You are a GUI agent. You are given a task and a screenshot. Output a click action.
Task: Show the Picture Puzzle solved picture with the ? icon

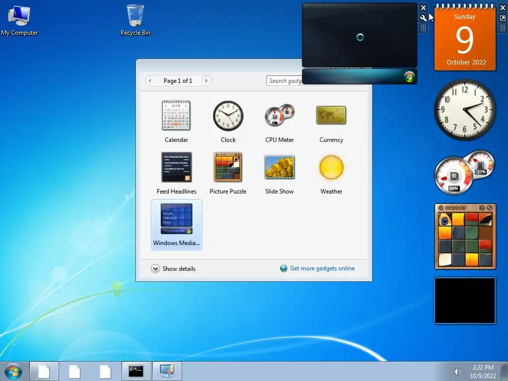(482, 208)
